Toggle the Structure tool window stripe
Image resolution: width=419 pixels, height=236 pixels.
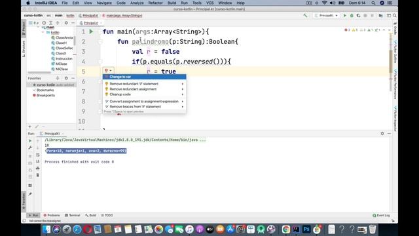click(x=24, y=49)
